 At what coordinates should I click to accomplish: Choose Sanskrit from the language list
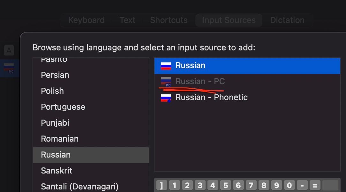coord(57,171)
